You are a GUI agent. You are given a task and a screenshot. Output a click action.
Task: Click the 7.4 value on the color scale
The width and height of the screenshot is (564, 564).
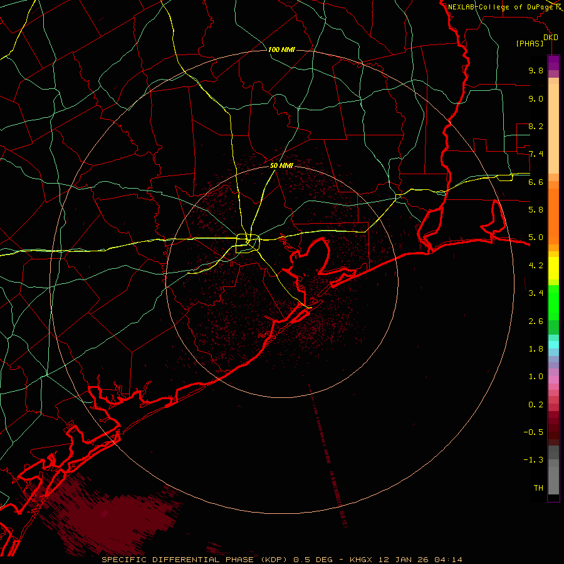(x=536, y=154)
